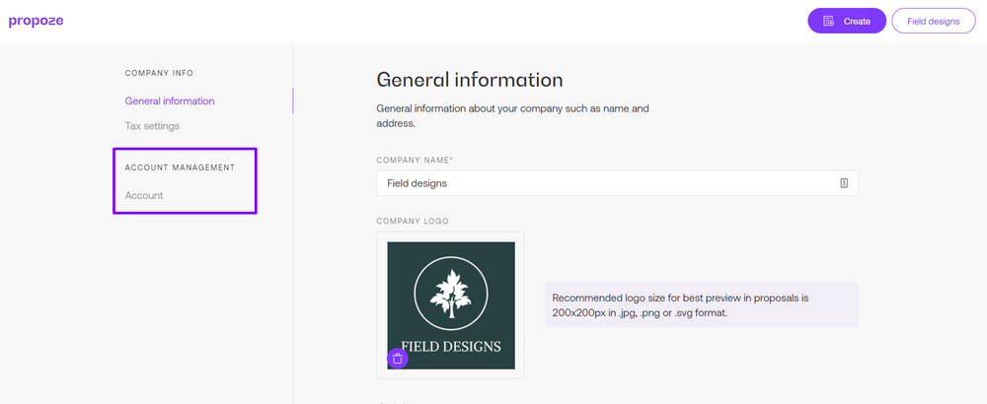This screenshot has height=404, width=987.
Task: Click the Company Logo label
Action: [413, 221]
